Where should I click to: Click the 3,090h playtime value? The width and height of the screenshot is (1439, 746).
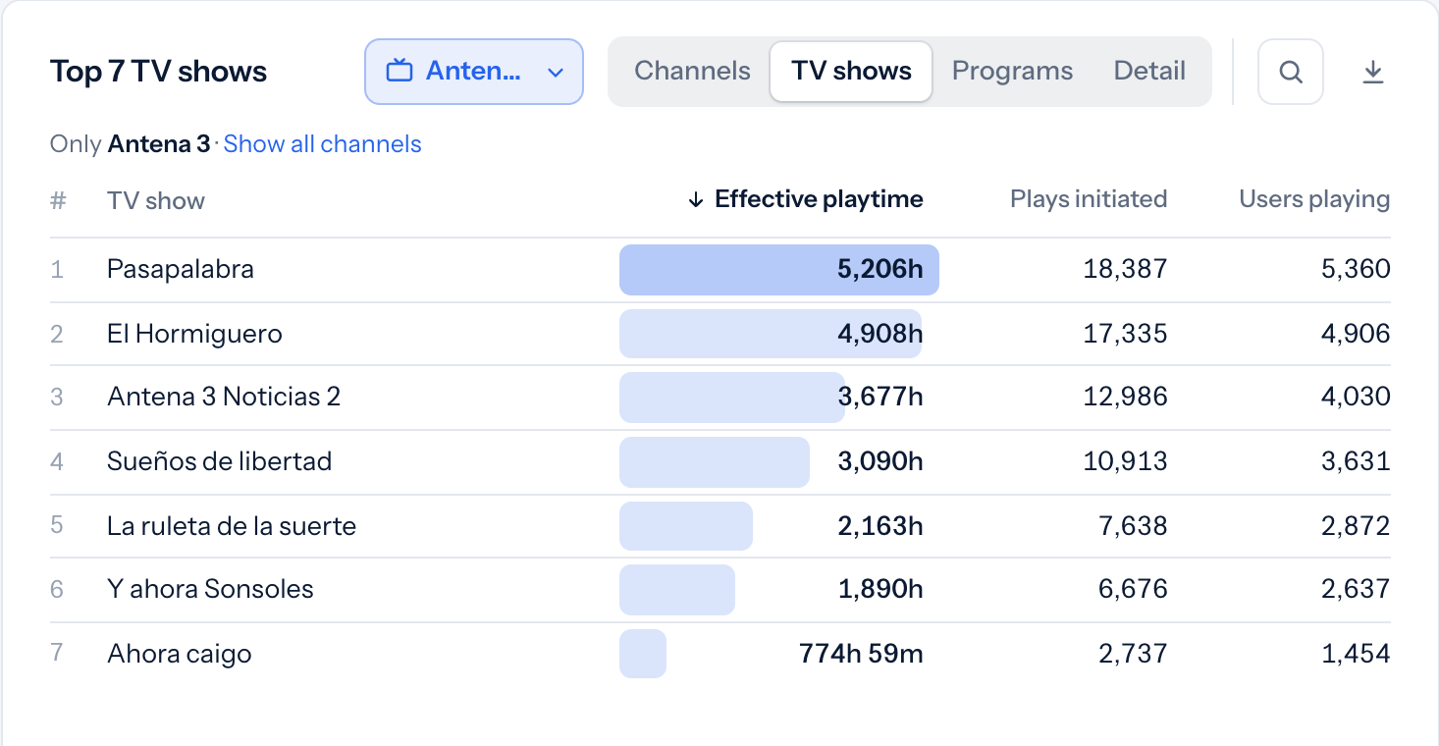click(880, 461)
